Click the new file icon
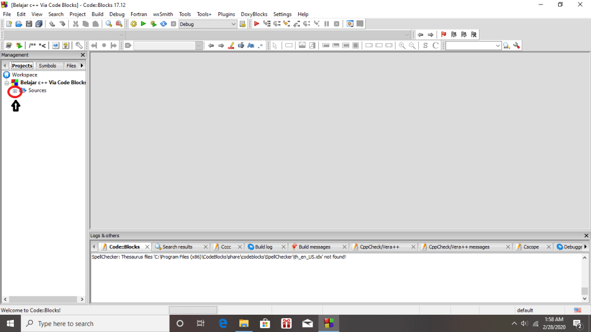This screenshot has width=591, height=332. tap(9, 24)
